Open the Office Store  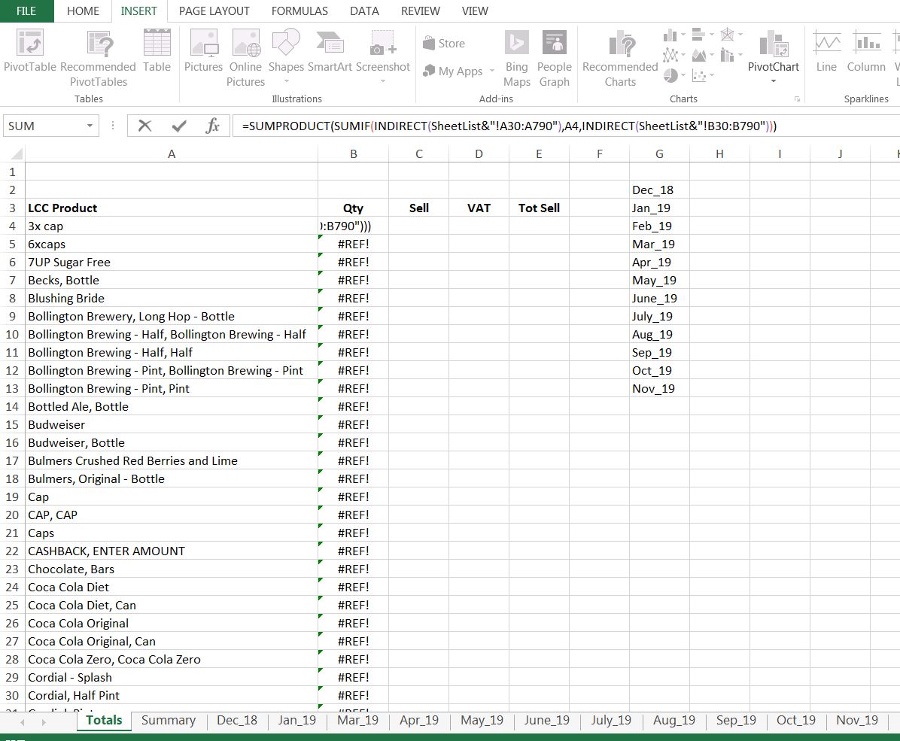pyautogui.click(x=444, y=43)
